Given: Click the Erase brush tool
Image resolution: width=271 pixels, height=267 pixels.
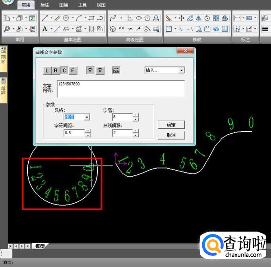Looking at the screenshot, I should [x=168, y=18].
